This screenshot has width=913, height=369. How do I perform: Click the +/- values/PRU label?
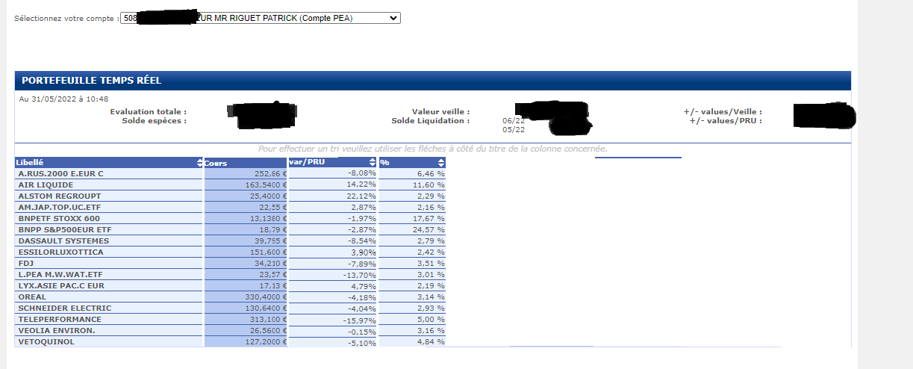pyautogui.click(x=726, y=120)
